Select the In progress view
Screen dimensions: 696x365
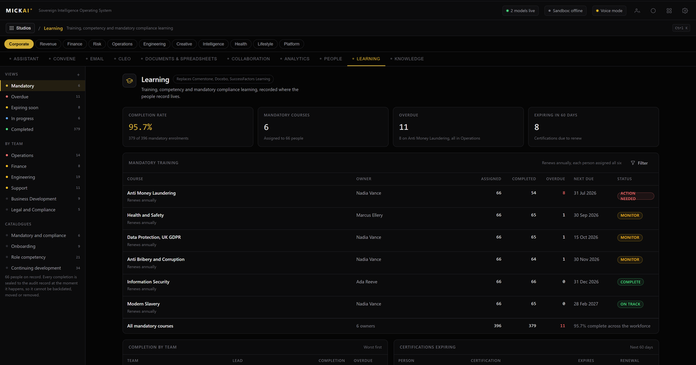(x=42, y=118)
